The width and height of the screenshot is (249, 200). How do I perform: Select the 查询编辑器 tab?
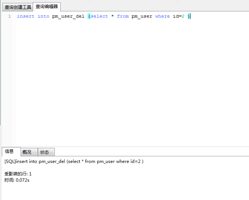47,7
